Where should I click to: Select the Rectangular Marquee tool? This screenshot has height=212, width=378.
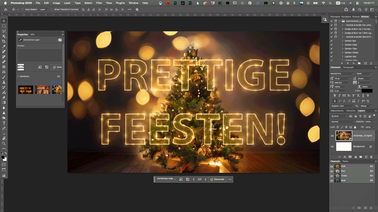[4, 26]
